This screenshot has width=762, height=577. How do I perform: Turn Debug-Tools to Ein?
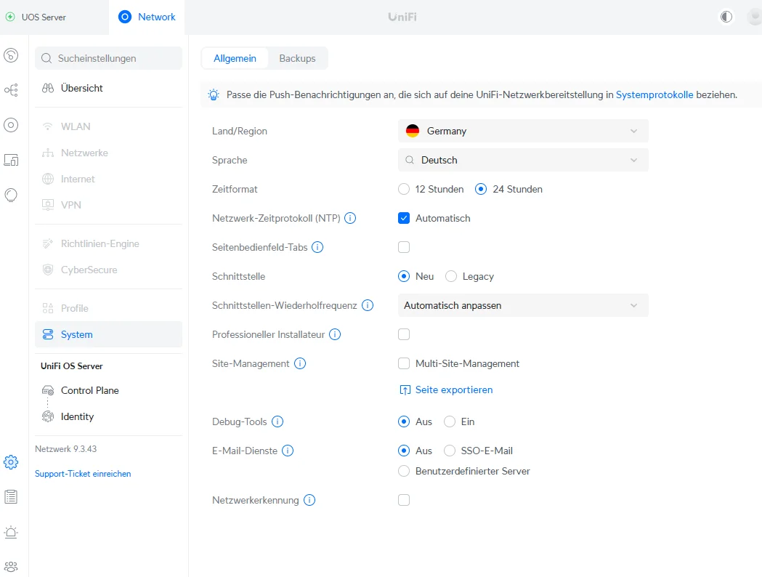point(450,421)
